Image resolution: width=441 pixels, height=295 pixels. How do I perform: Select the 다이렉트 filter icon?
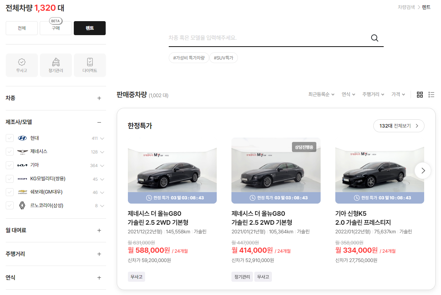(x=90, y=65)
